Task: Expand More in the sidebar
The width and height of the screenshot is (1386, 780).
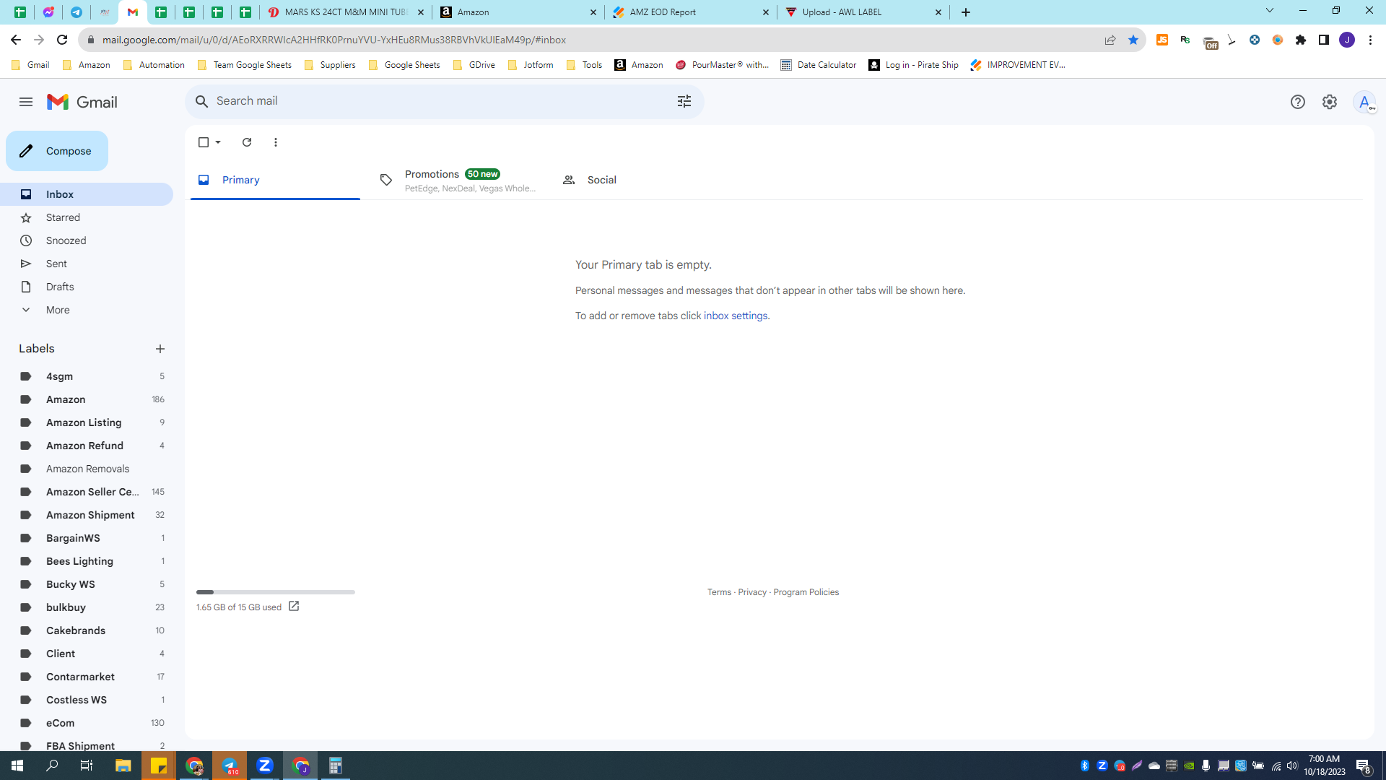Action: pos(87,310)
